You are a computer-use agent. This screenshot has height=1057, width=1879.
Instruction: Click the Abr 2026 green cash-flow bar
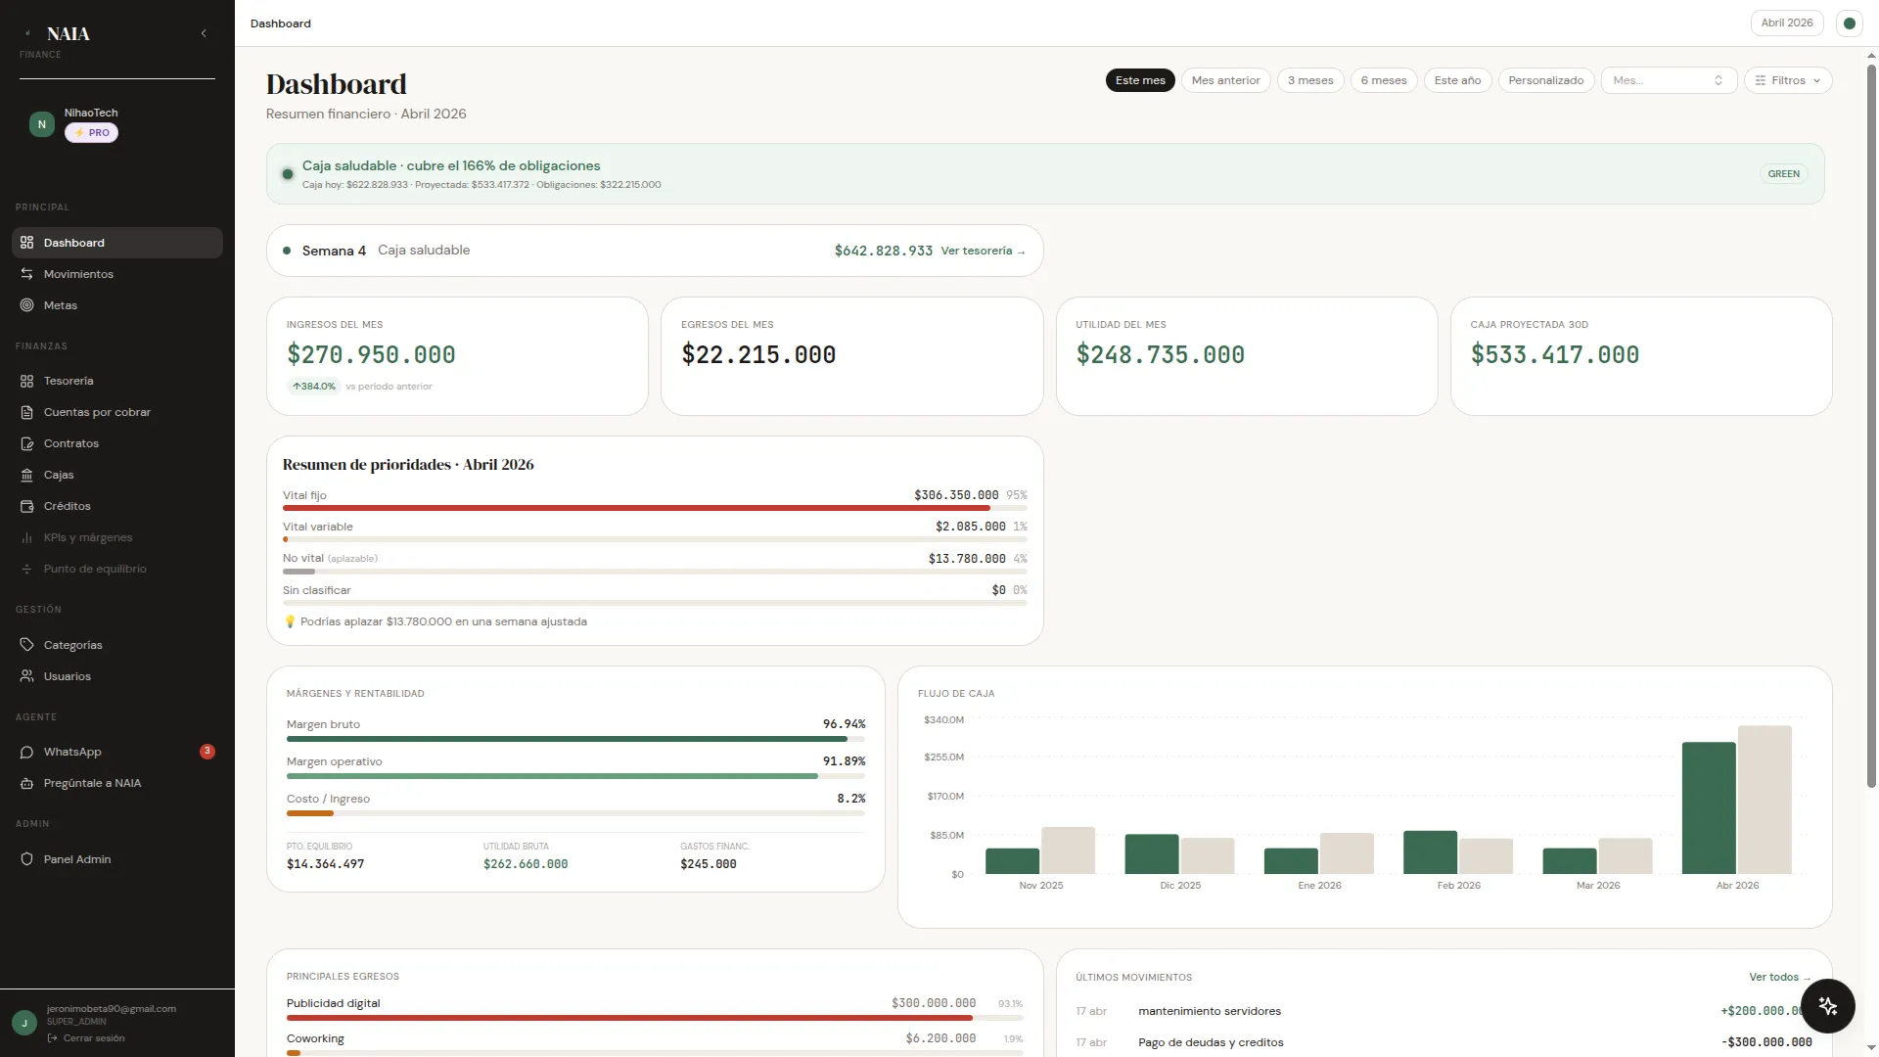tap(1709, 807)
